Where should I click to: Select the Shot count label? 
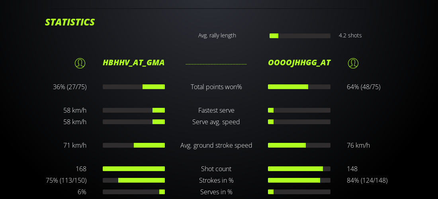[216, 169]
